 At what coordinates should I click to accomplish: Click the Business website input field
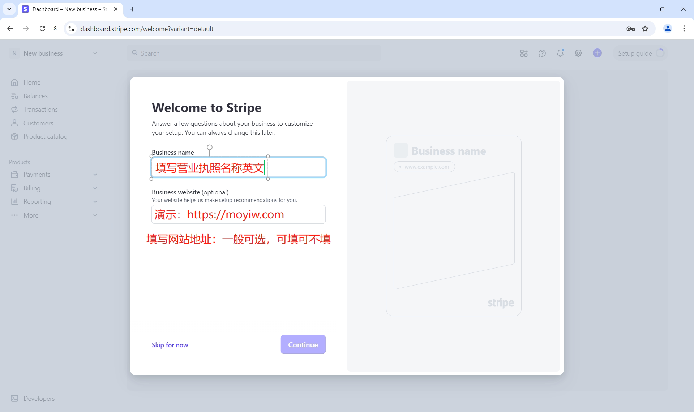click(x=238, y=214)
